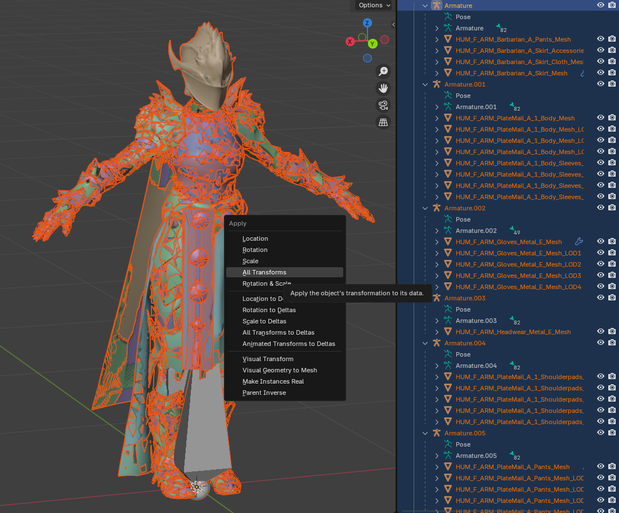
Task: Choose Scale to Deltas
Action: 285,321
